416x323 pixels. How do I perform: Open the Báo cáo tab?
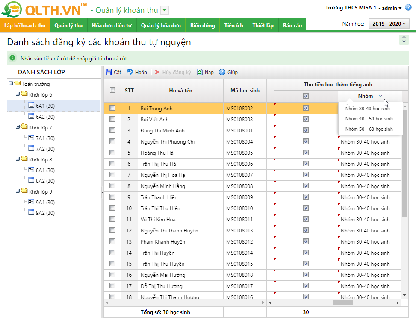click(292, 26)
